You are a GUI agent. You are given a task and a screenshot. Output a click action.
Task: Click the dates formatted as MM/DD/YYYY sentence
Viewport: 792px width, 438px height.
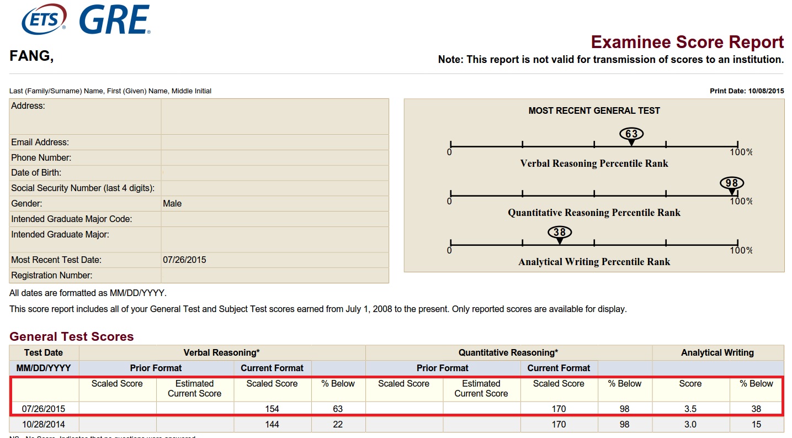88,293
